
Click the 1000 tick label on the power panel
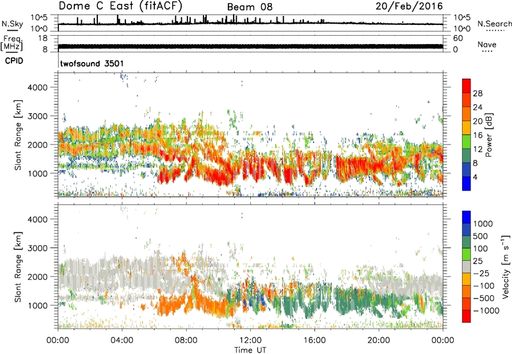37,173
